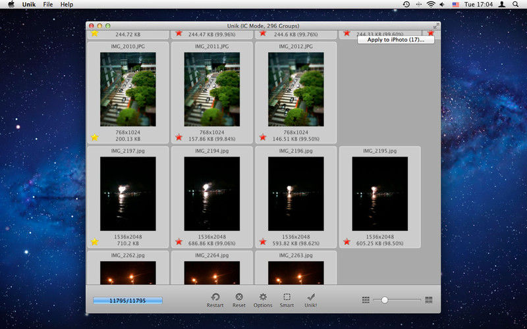This screenshot has width=527, height=329.
Task: Click the 157.86 KB (99.84%) label
Action: (x=211, y=139)
